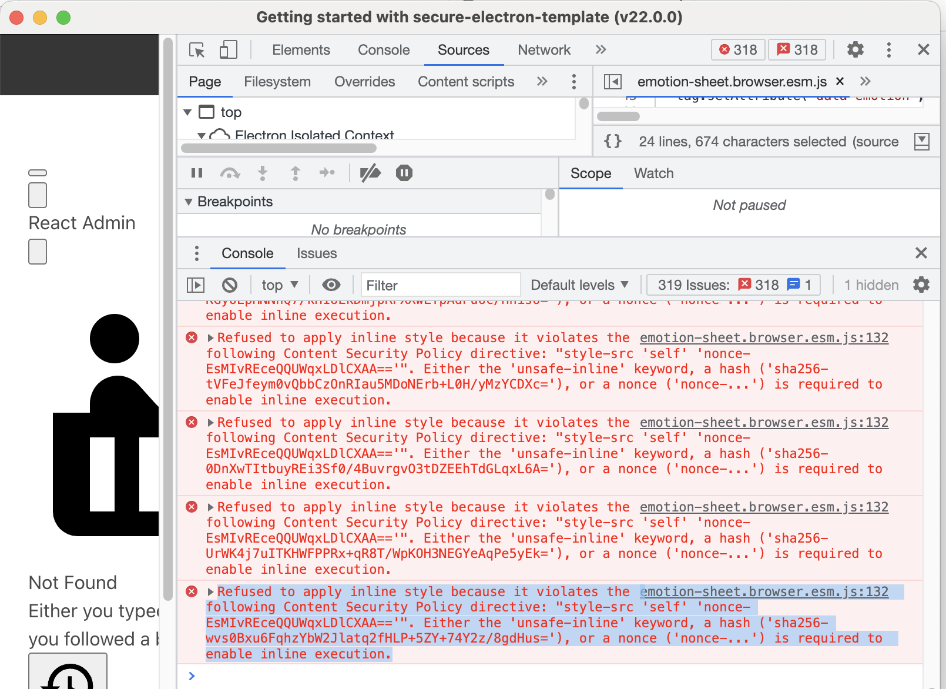The height and width of the screenshot is (689, 946).
Task: Open DevTools settings gear
Action: pyautogui.click(x=855, y=49)
